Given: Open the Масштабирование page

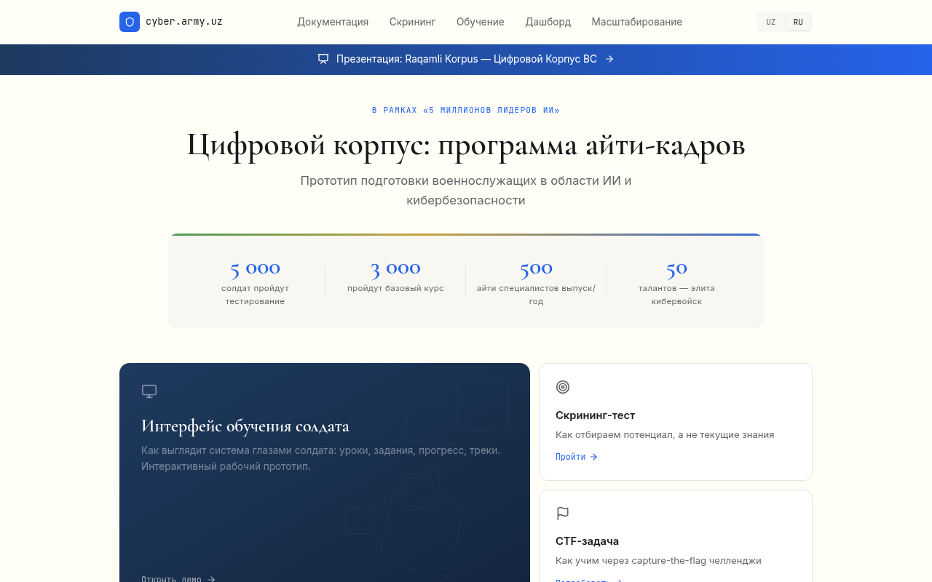Looking at the screenshot, I should [636, 22].
